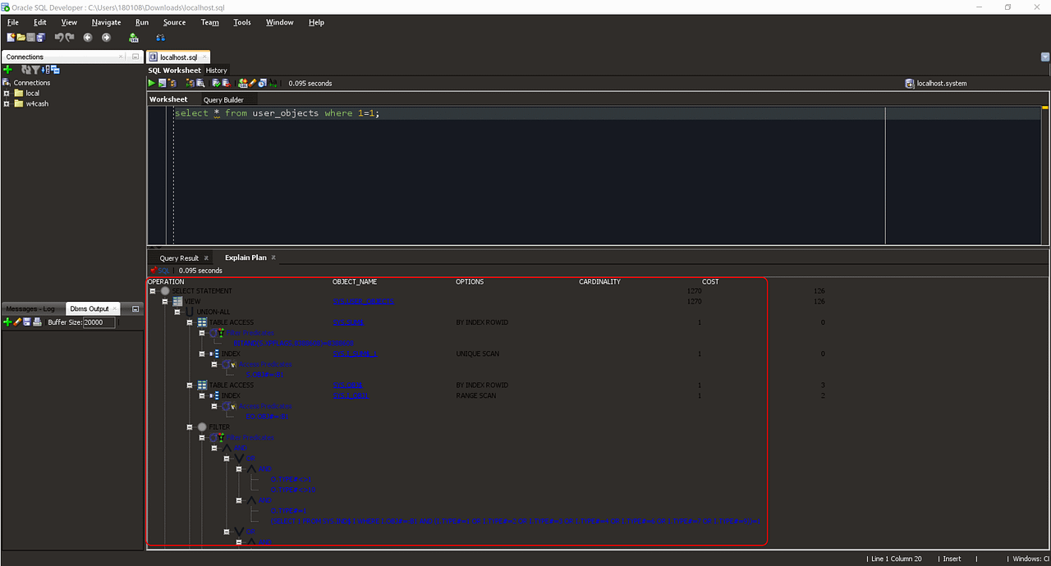Click the change case Aa icon
The width and height of the screenshot is (1051, 566).
point(272,83)
